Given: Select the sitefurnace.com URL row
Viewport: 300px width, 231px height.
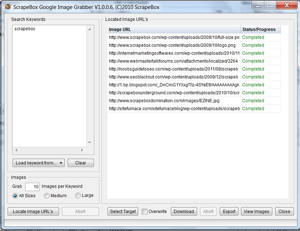Looking at the screenshot, I should tap(194, 109).
